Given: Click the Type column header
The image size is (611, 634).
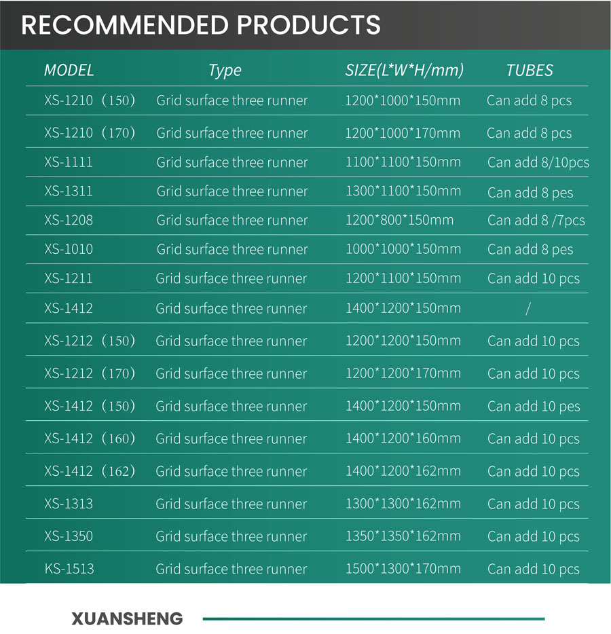Looking at the screenshot, I should (x=225, y=71).
